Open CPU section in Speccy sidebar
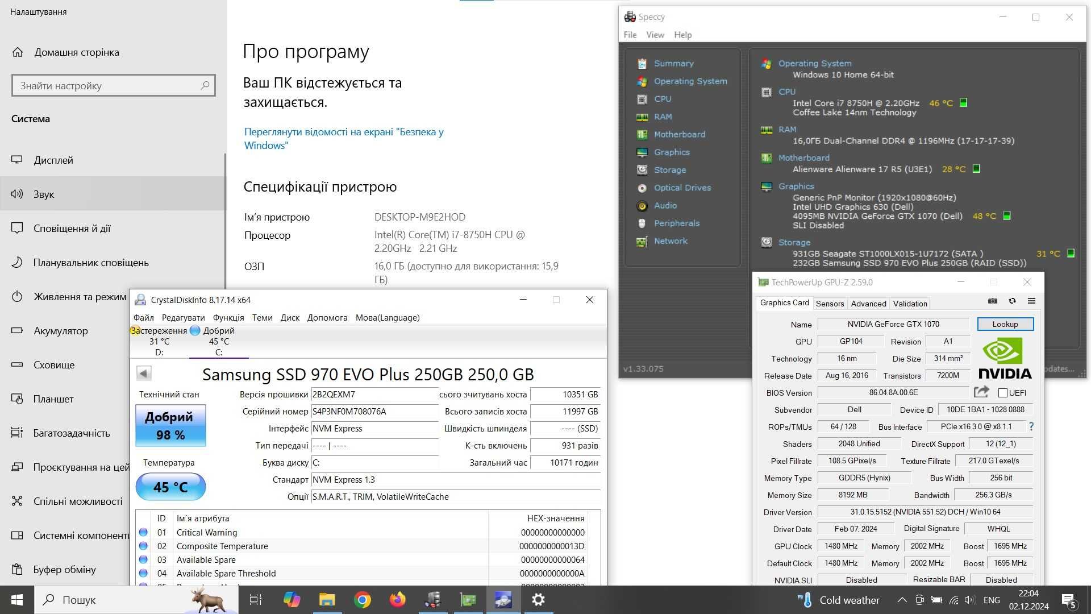The width and height of the screenshot is (1091, 614). click(662, 98)
